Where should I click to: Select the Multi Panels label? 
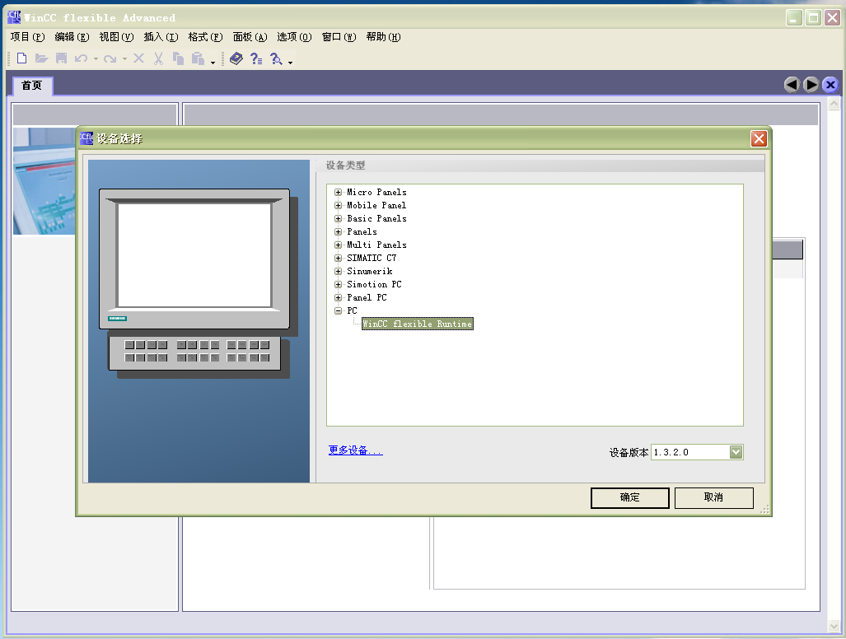(376, 245)
